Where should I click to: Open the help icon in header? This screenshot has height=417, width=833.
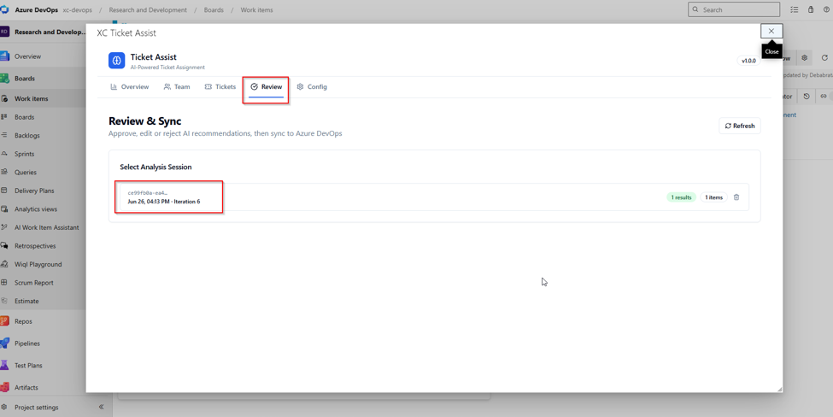pos(827,9)
